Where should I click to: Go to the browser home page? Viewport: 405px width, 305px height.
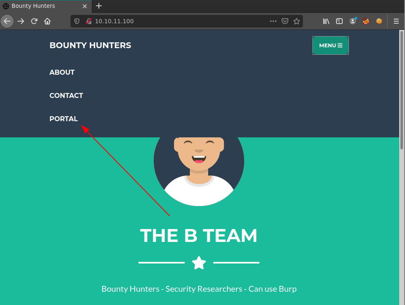pyautogui.click(x=47, y=21)
